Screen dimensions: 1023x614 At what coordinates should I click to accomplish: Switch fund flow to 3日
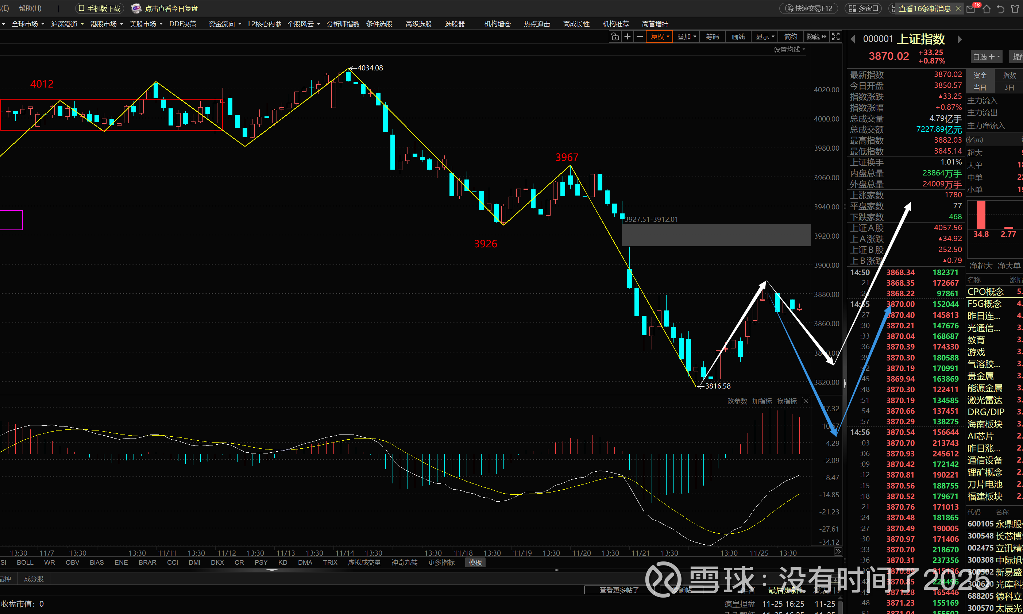tap(1009, 87)
